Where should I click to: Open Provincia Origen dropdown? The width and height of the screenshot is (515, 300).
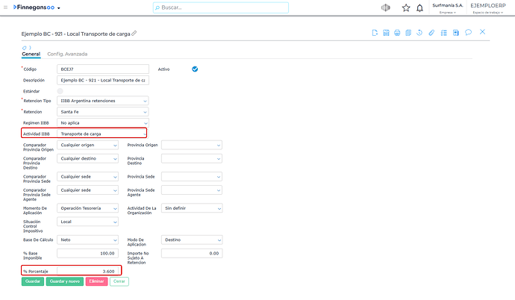[x=192, y=145]
